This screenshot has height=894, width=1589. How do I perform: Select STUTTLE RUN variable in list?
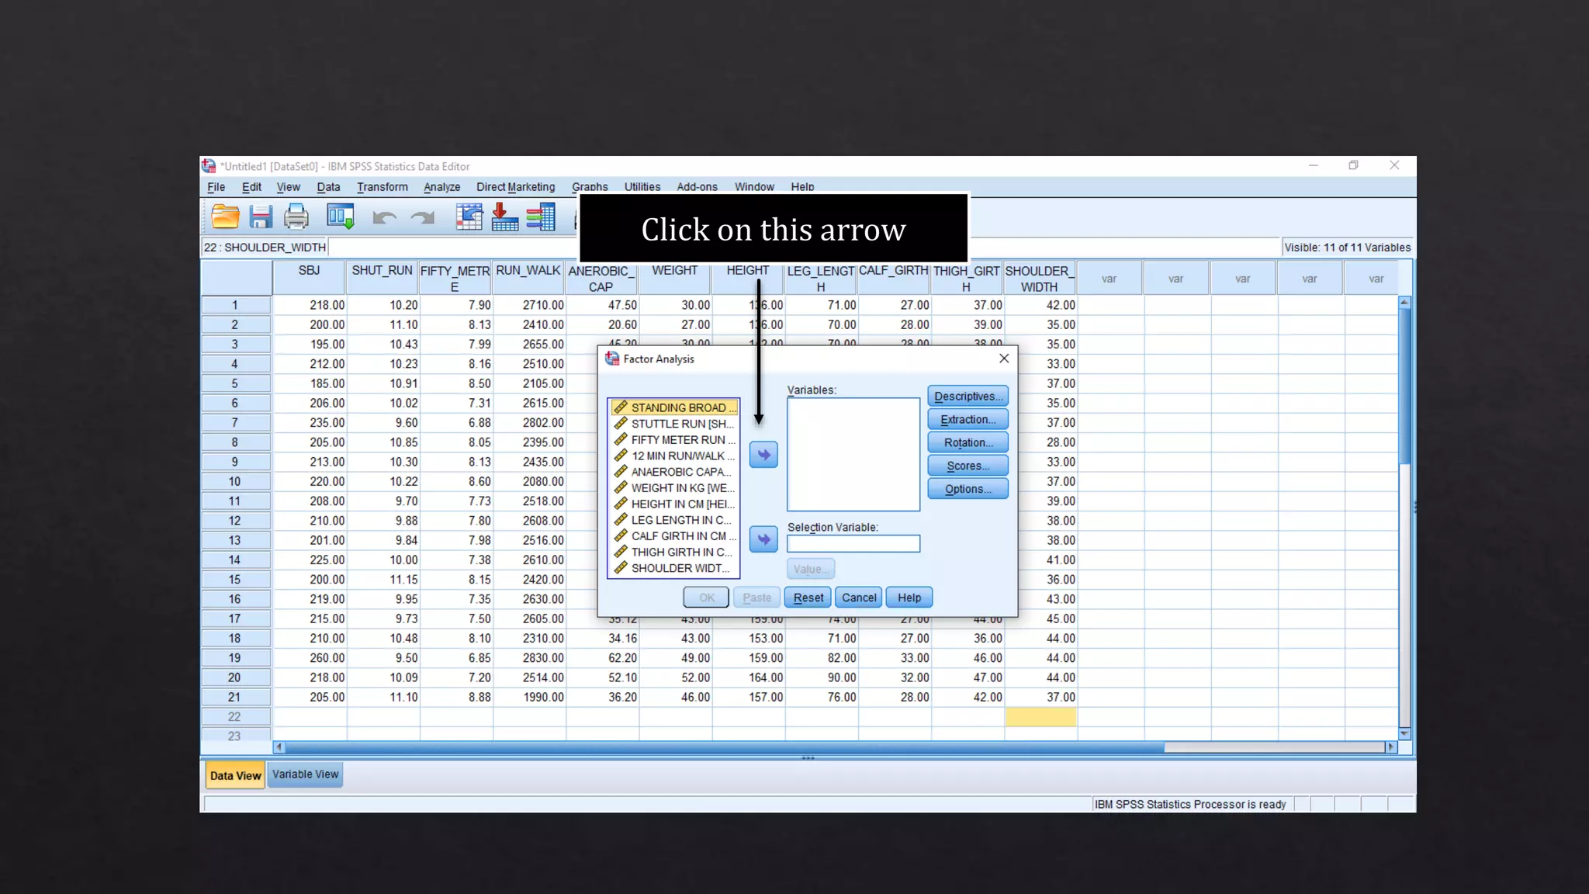(680, 424)
